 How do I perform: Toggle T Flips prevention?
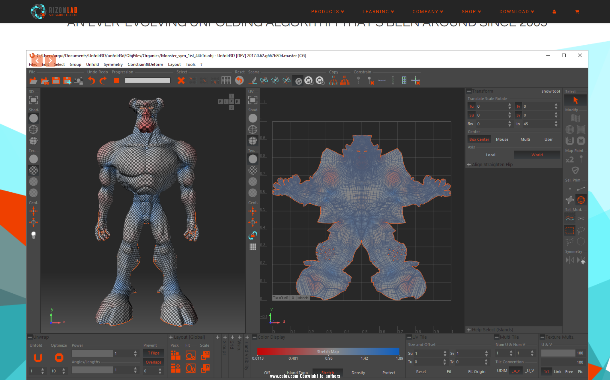153,353
